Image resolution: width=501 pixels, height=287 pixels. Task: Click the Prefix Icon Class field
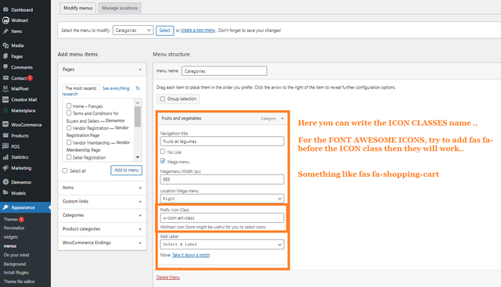click(222, 217)
